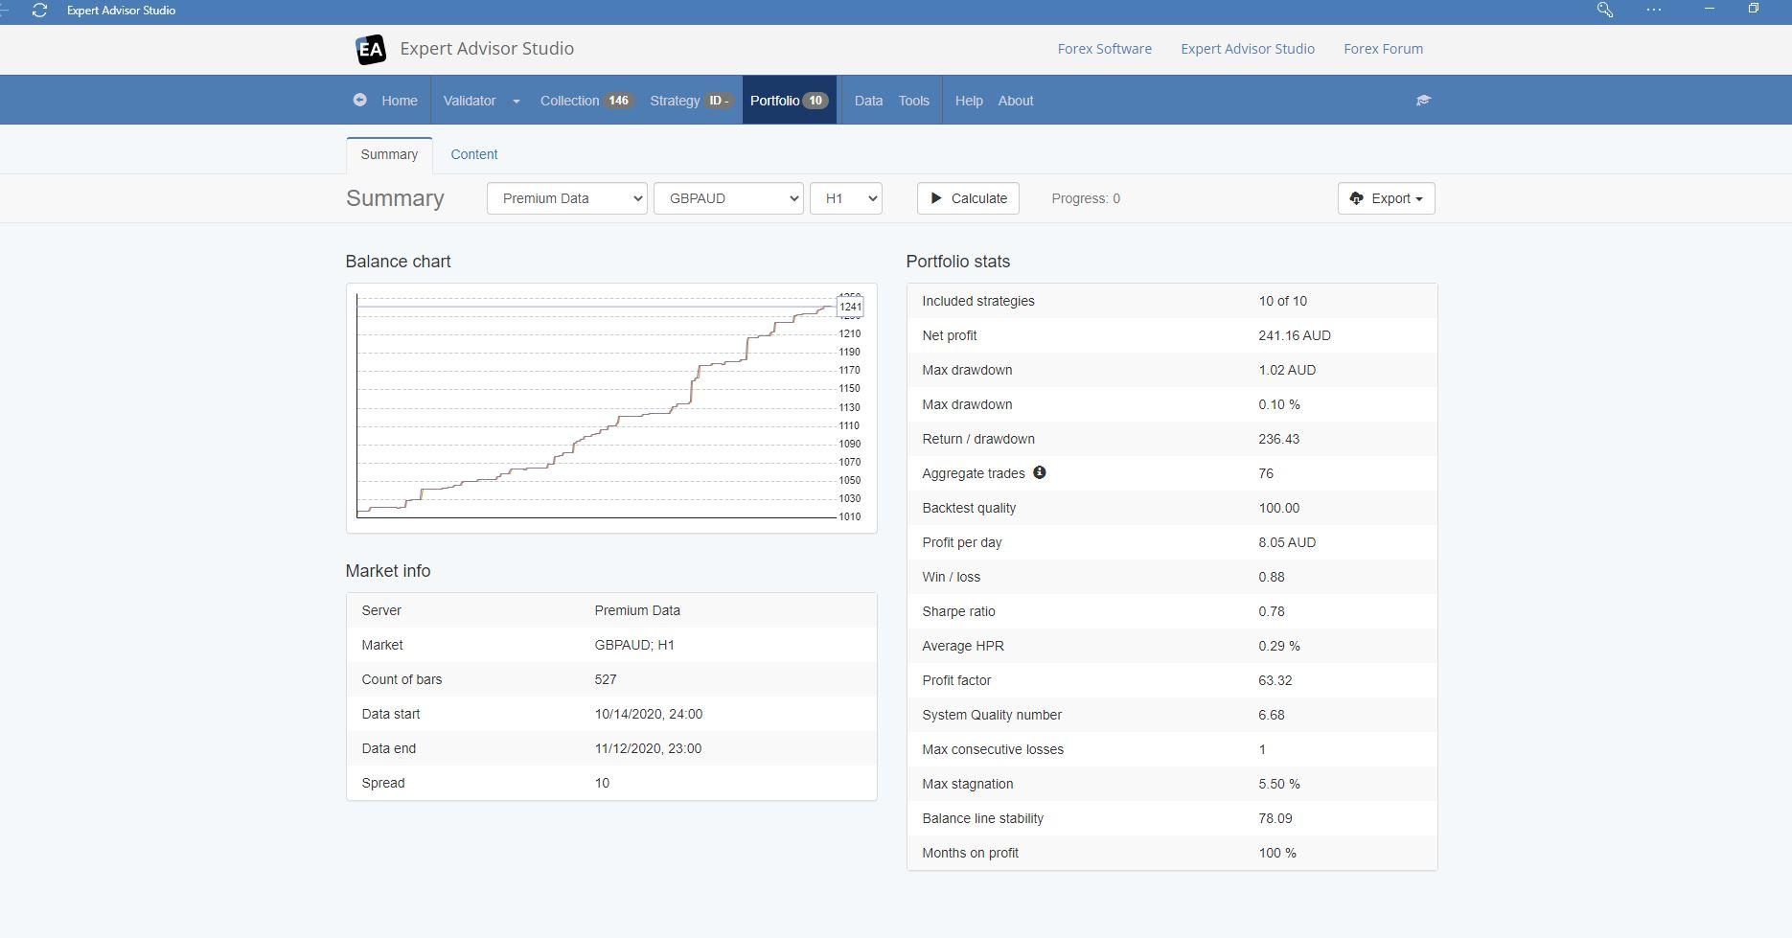This screenshot has width=1792, height=938.
Task: Click the Data start value 10/14/2020, 24:00
Action: (649, 714)
